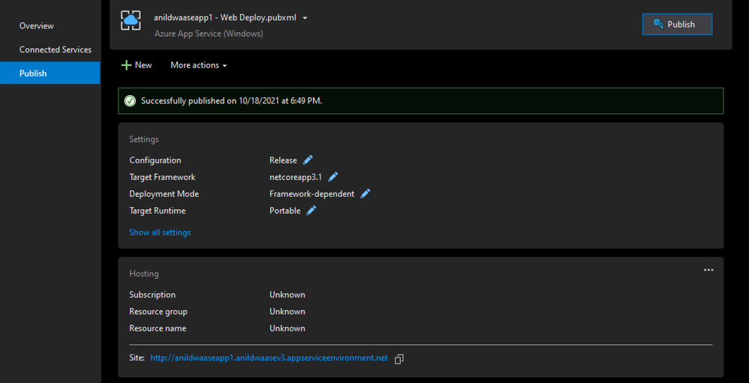Click the Show all settings link
The height and width of the screenshot is (383, 749).
(160, 232)
